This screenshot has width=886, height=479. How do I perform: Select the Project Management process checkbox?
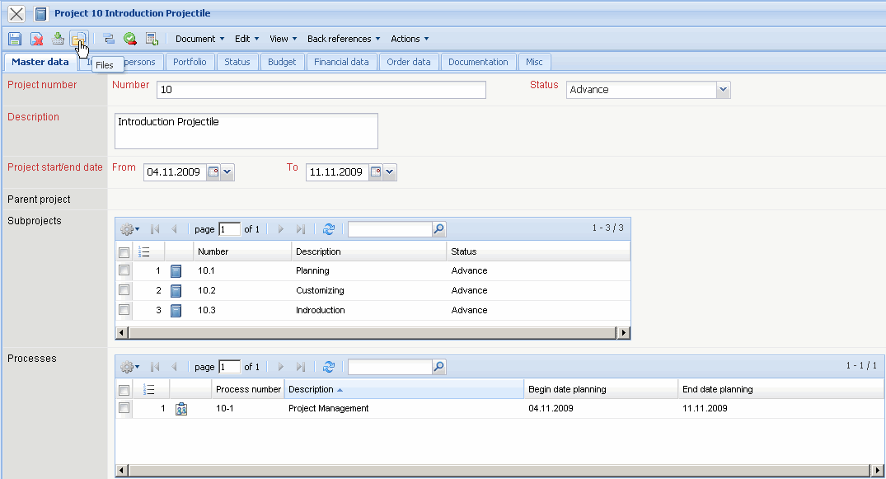click(124, 408)
